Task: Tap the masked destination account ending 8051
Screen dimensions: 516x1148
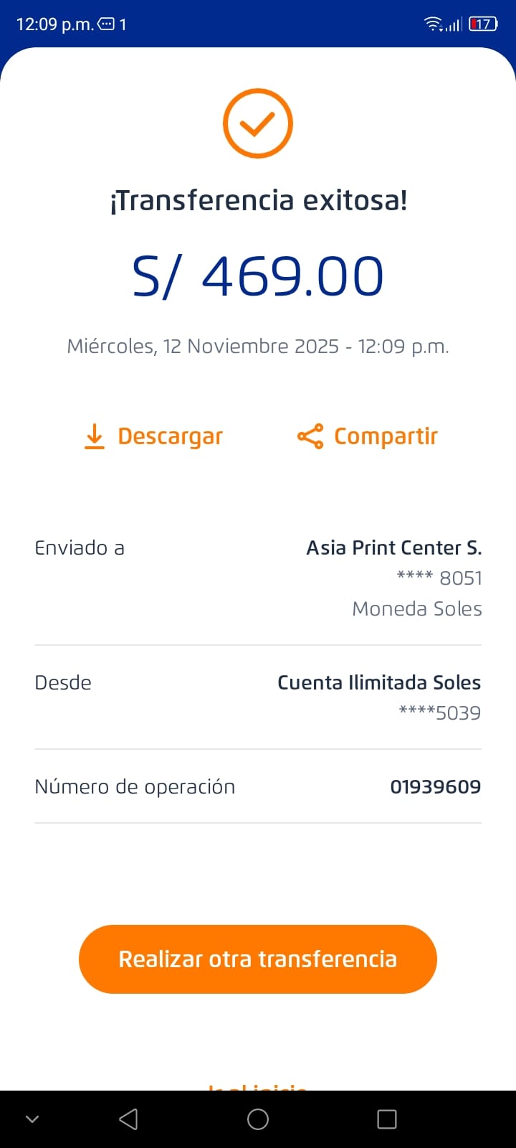Action: 439,578
